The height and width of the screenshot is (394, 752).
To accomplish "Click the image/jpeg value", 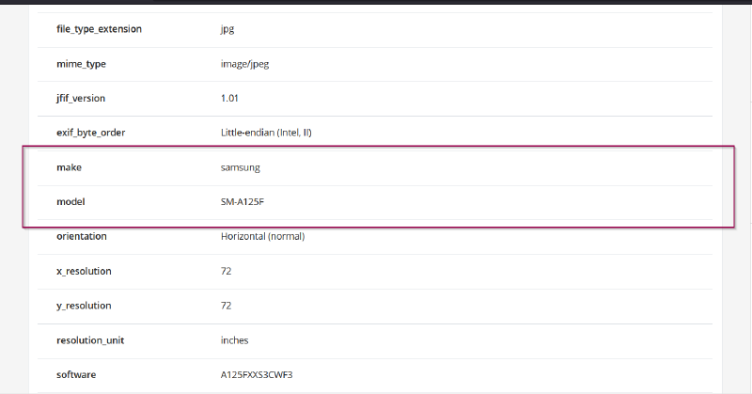I will coord(243,64).
